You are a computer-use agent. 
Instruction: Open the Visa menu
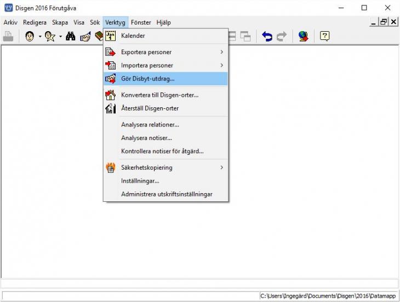pyautogui.click(x=79, y=22)
